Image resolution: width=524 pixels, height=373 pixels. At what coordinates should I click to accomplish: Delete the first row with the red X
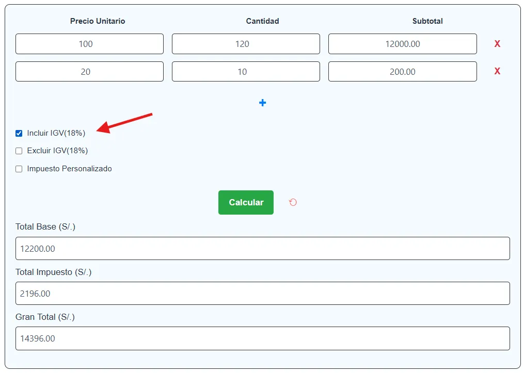coord(497,44)
